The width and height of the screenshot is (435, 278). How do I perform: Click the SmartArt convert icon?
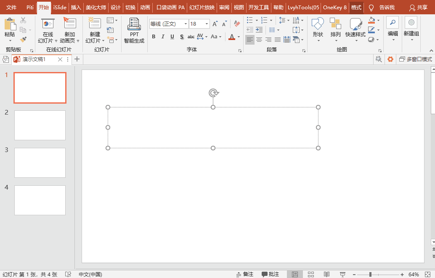(296, 40)
